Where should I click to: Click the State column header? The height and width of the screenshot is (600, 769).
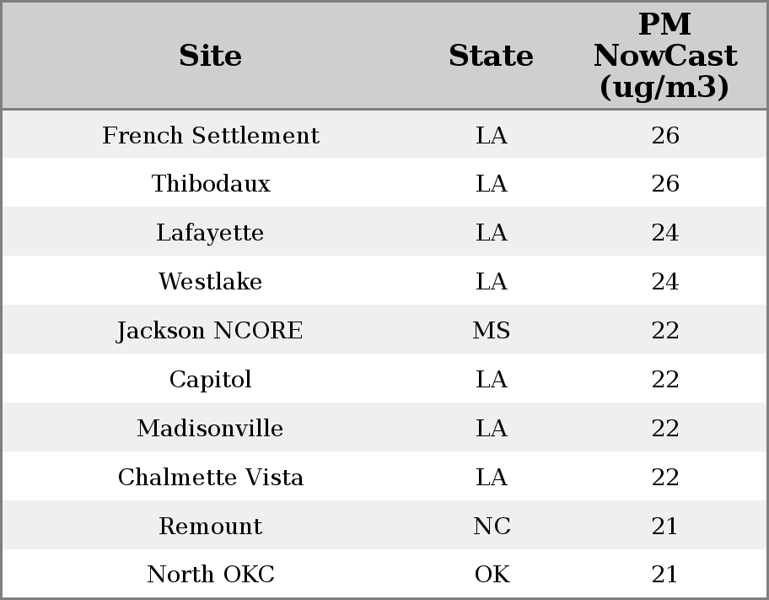tap(491, 56)
